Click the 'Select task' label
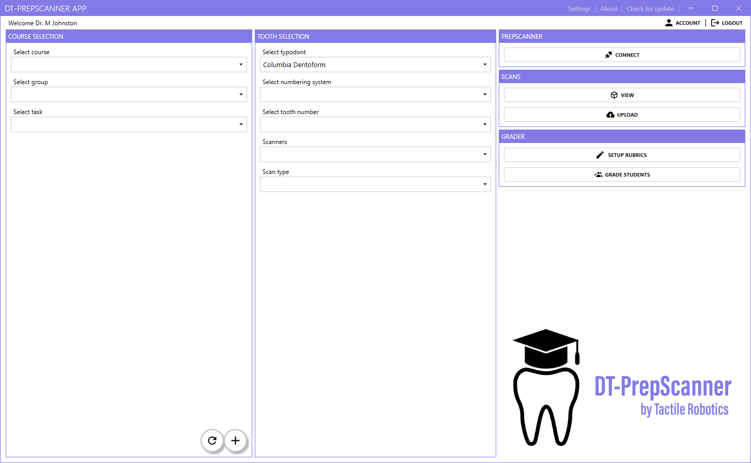The image size is (751, 463). [28, 112]
